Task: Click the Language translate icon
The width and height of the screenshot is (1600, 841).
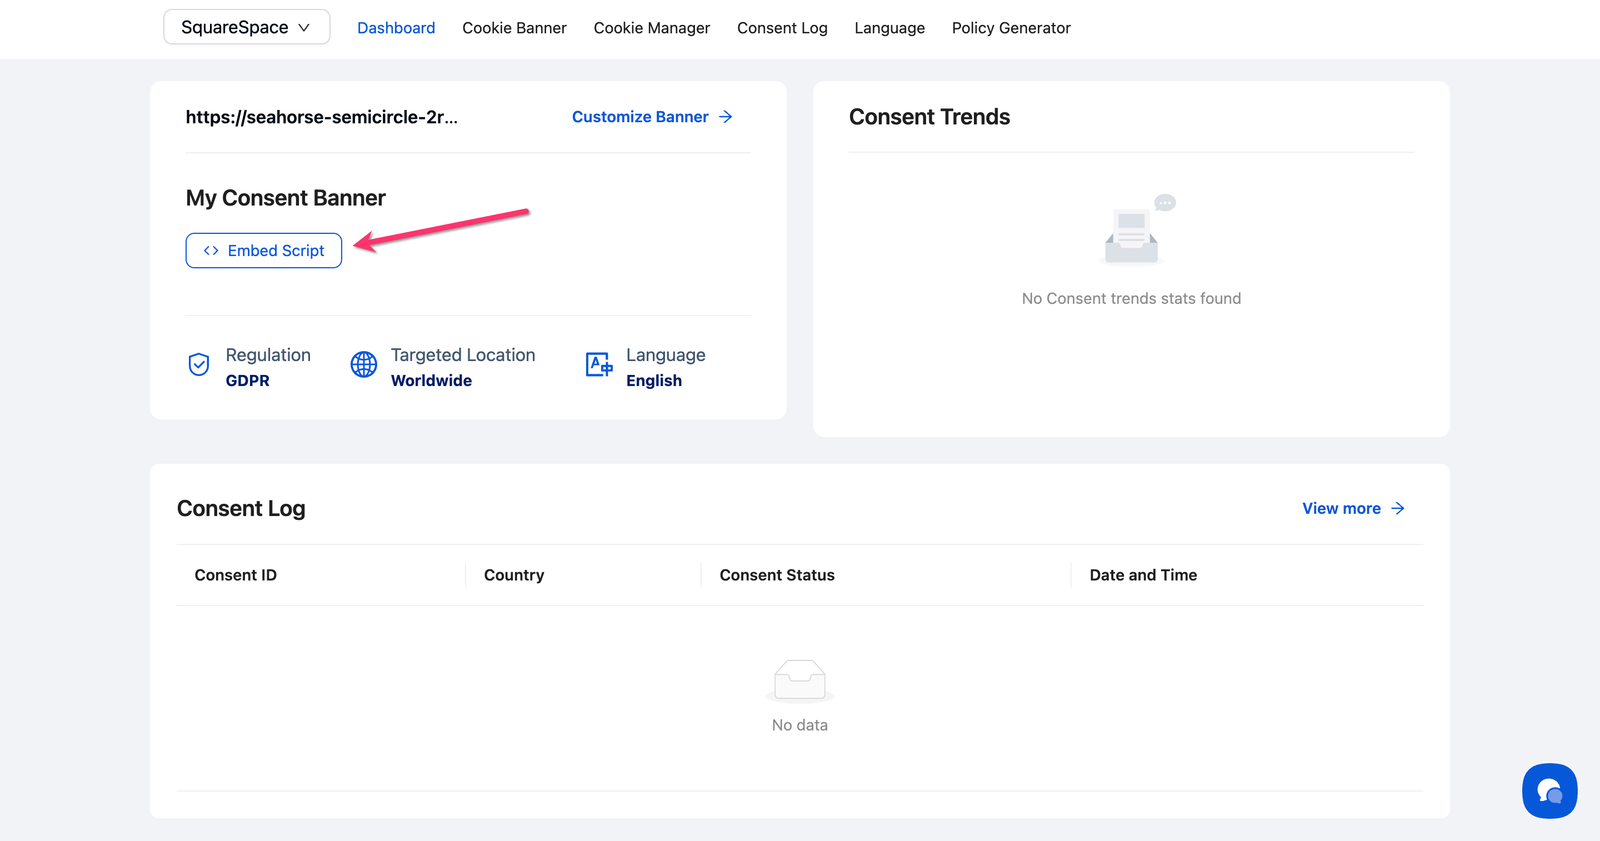Action: pos(599,364)
